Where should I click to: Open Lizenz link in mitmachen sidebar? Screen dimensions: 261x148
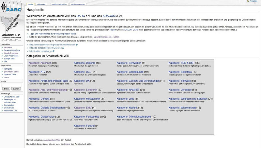(6, 77)
